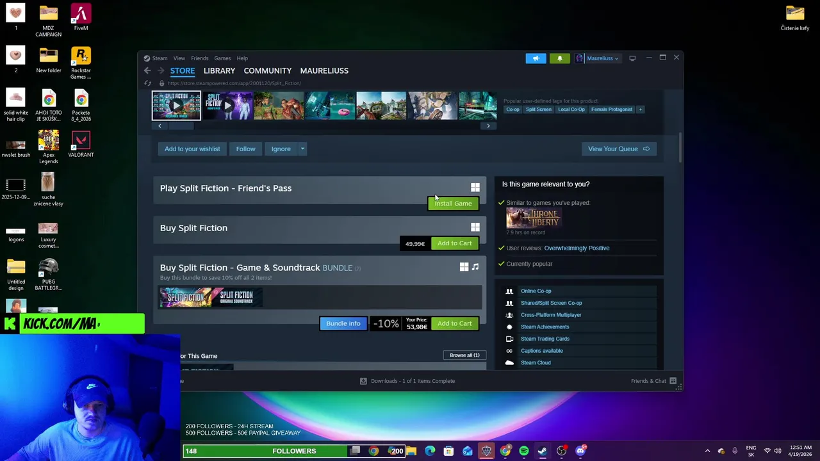The image size is (820, 461).
Task: Open the Downloads status in Steam footer
Action: (407, 381)
